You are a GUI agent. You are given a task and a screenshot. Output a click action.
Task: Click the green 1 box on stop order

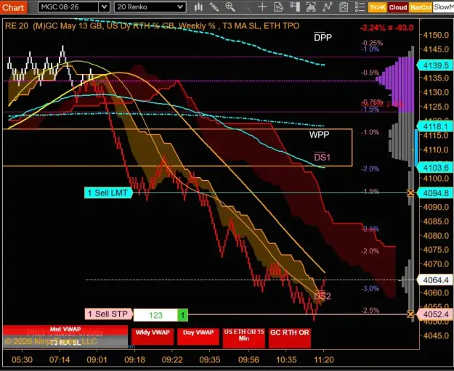coord(183,315)
